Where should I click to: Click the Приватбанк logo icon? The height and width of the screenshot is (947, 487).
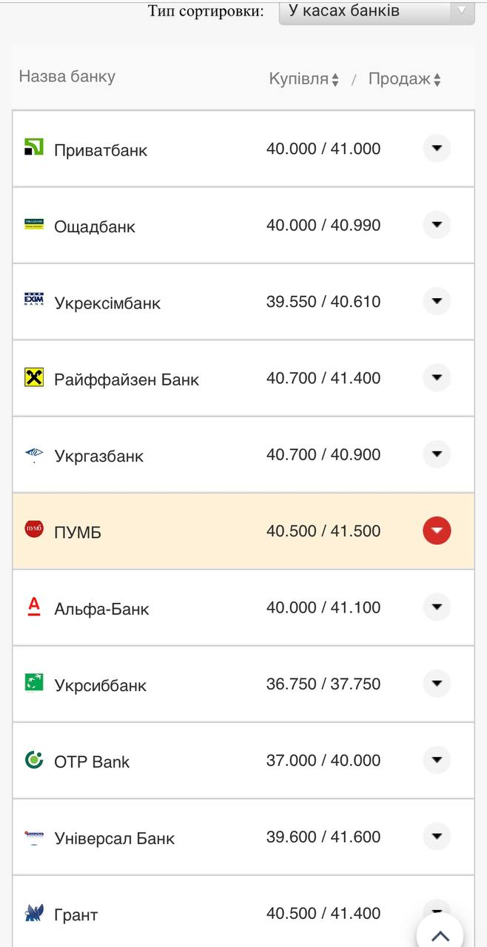34,146
